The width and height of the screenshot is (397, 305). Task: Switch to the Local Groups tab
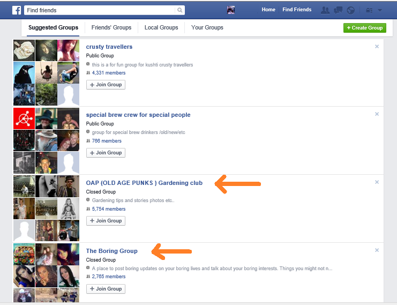tap(161, 28)
